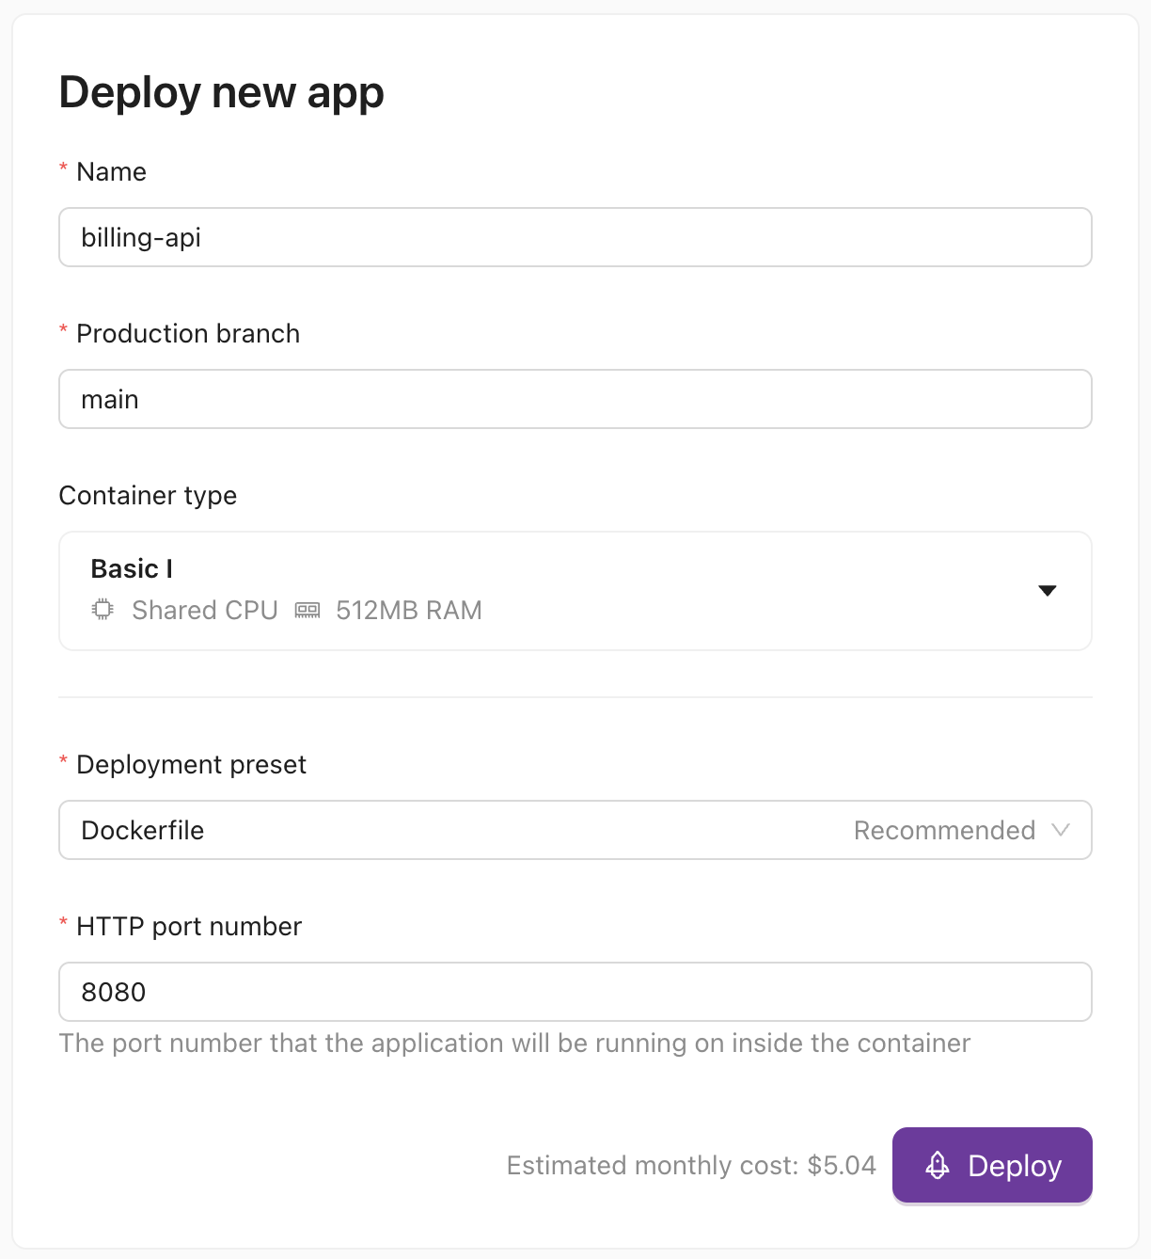Viewport: 1151px width, 1259px height.
Task: Expand the Deployment preset dropdown
Action: [x=575, y=830]
